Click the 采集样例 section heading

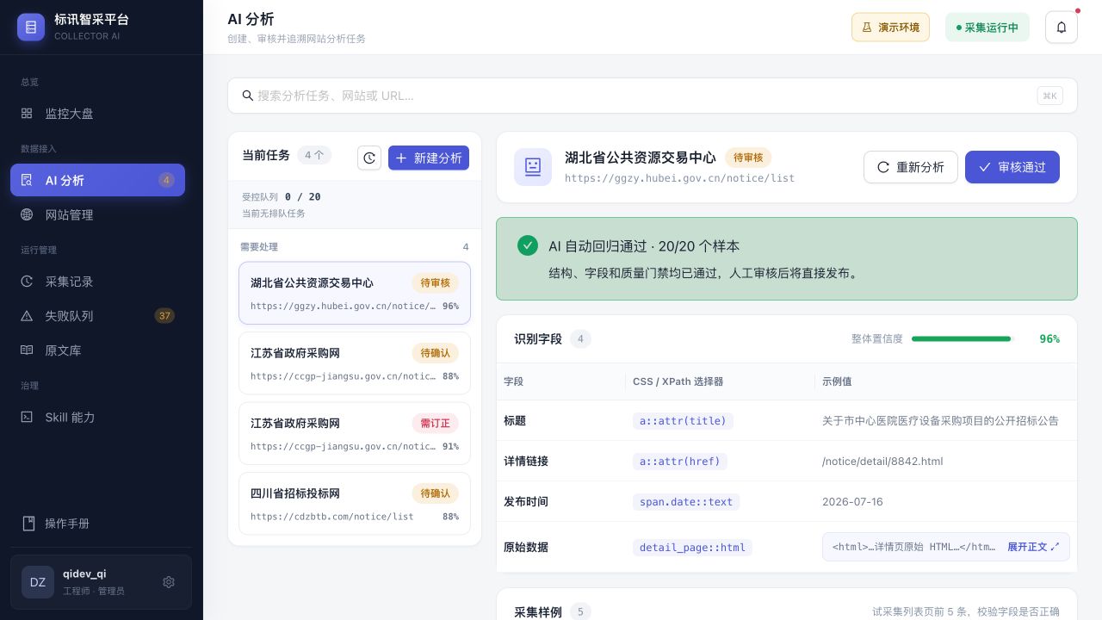point(538,612)
